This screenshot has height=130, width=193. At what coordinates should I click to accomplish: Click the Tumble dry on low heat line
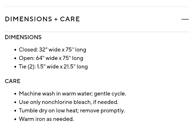point(72,111)
